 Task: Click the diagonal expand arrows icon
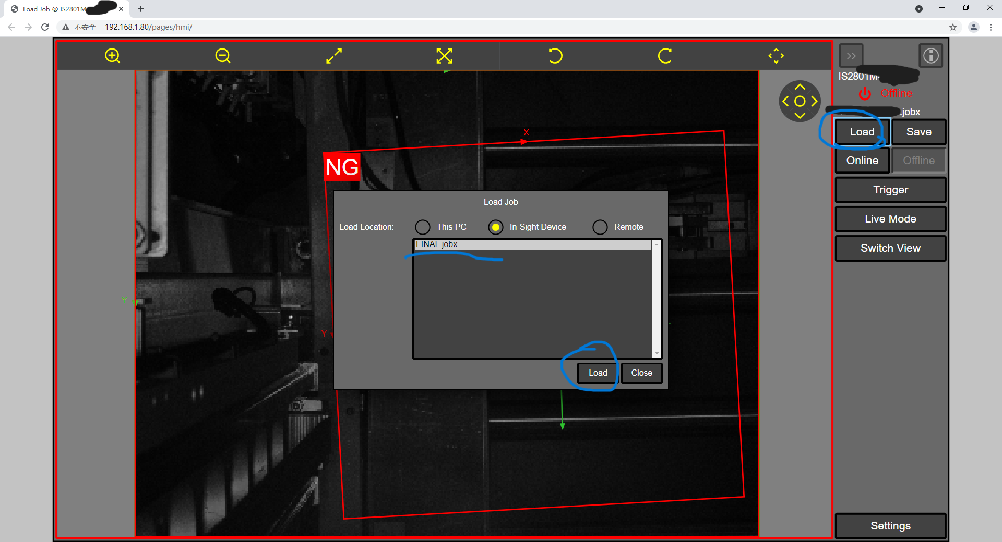(334, 56)
